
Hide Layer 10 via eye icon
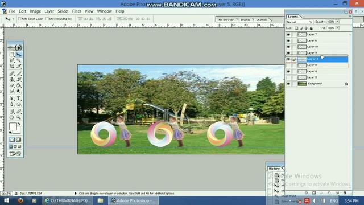pyautogui.click(x=288, y=47)
